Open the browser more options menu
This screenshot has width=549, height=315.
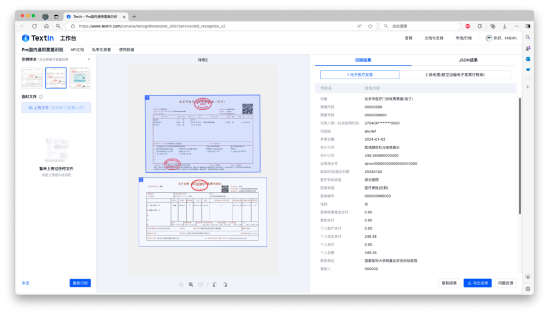(x=516, y=26)
